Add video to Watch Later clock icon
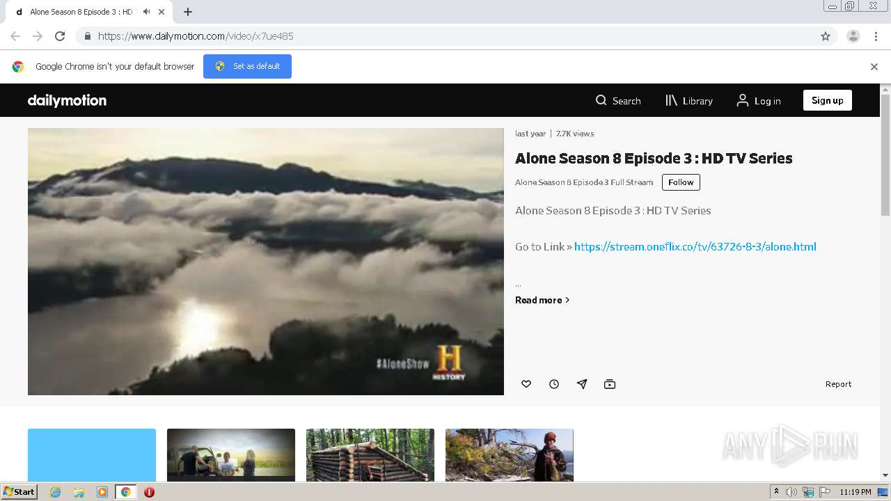 554,384
